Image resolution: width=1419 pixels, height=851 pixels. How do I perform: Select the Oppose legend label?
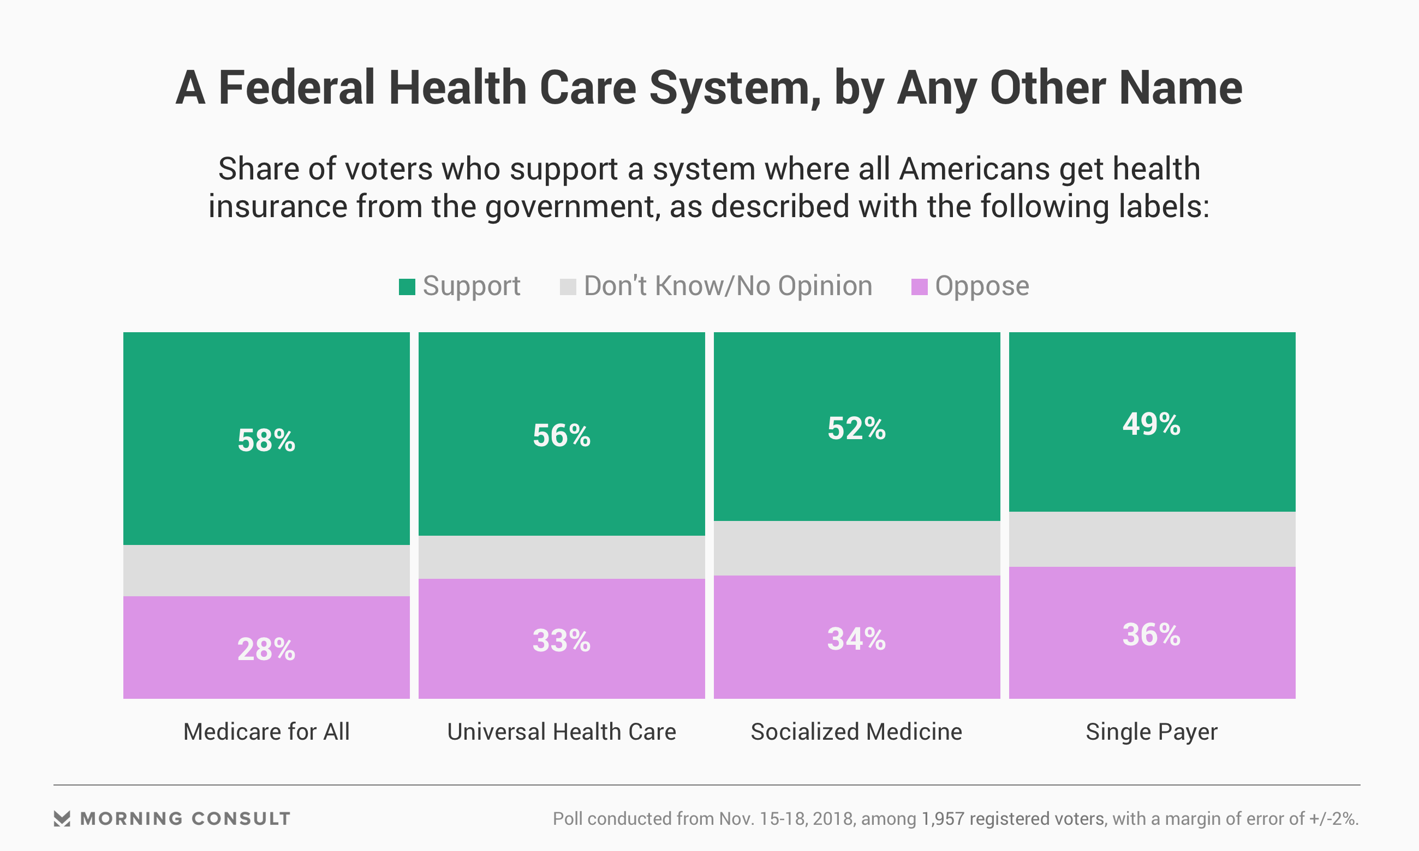(982, 286)
